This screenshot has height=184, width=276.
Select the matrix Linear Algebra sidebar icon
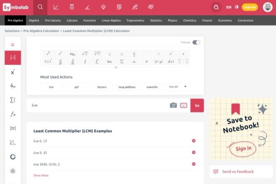(13, 128)
